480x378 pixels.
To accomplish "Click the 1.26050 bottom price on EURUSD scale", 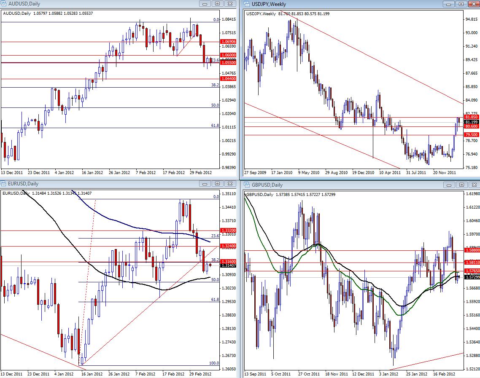I will pyautogui.click(x=229, y=369).
